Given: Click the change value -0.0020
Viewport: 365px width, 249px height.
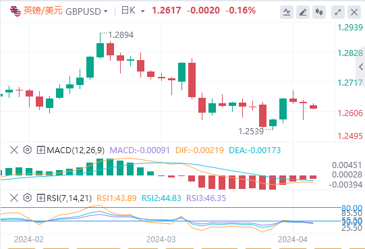Looking at the screenshot, I should pos(203,11).
